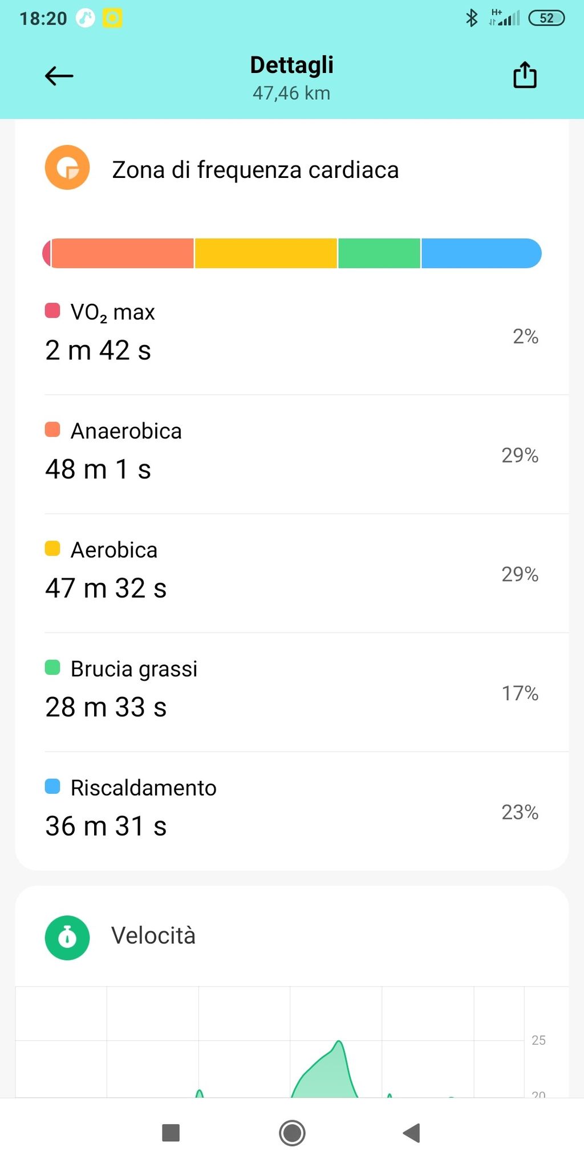This screenshot has height=1168, width=584.
Task: Tap the Android recent apps square button
Action: coord(171,1133)
